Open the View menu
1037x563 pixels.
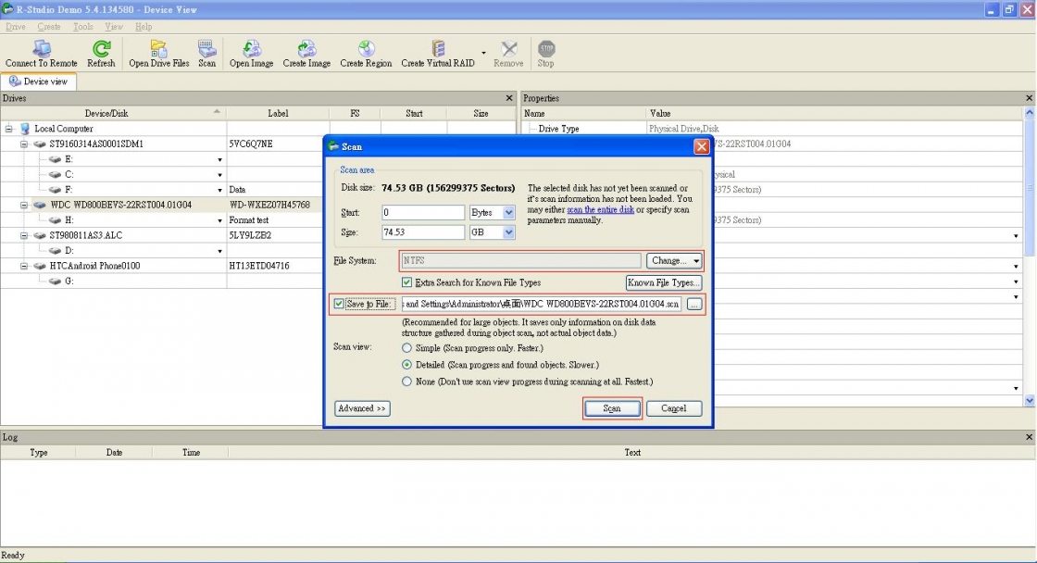click(x=114, y=27)
